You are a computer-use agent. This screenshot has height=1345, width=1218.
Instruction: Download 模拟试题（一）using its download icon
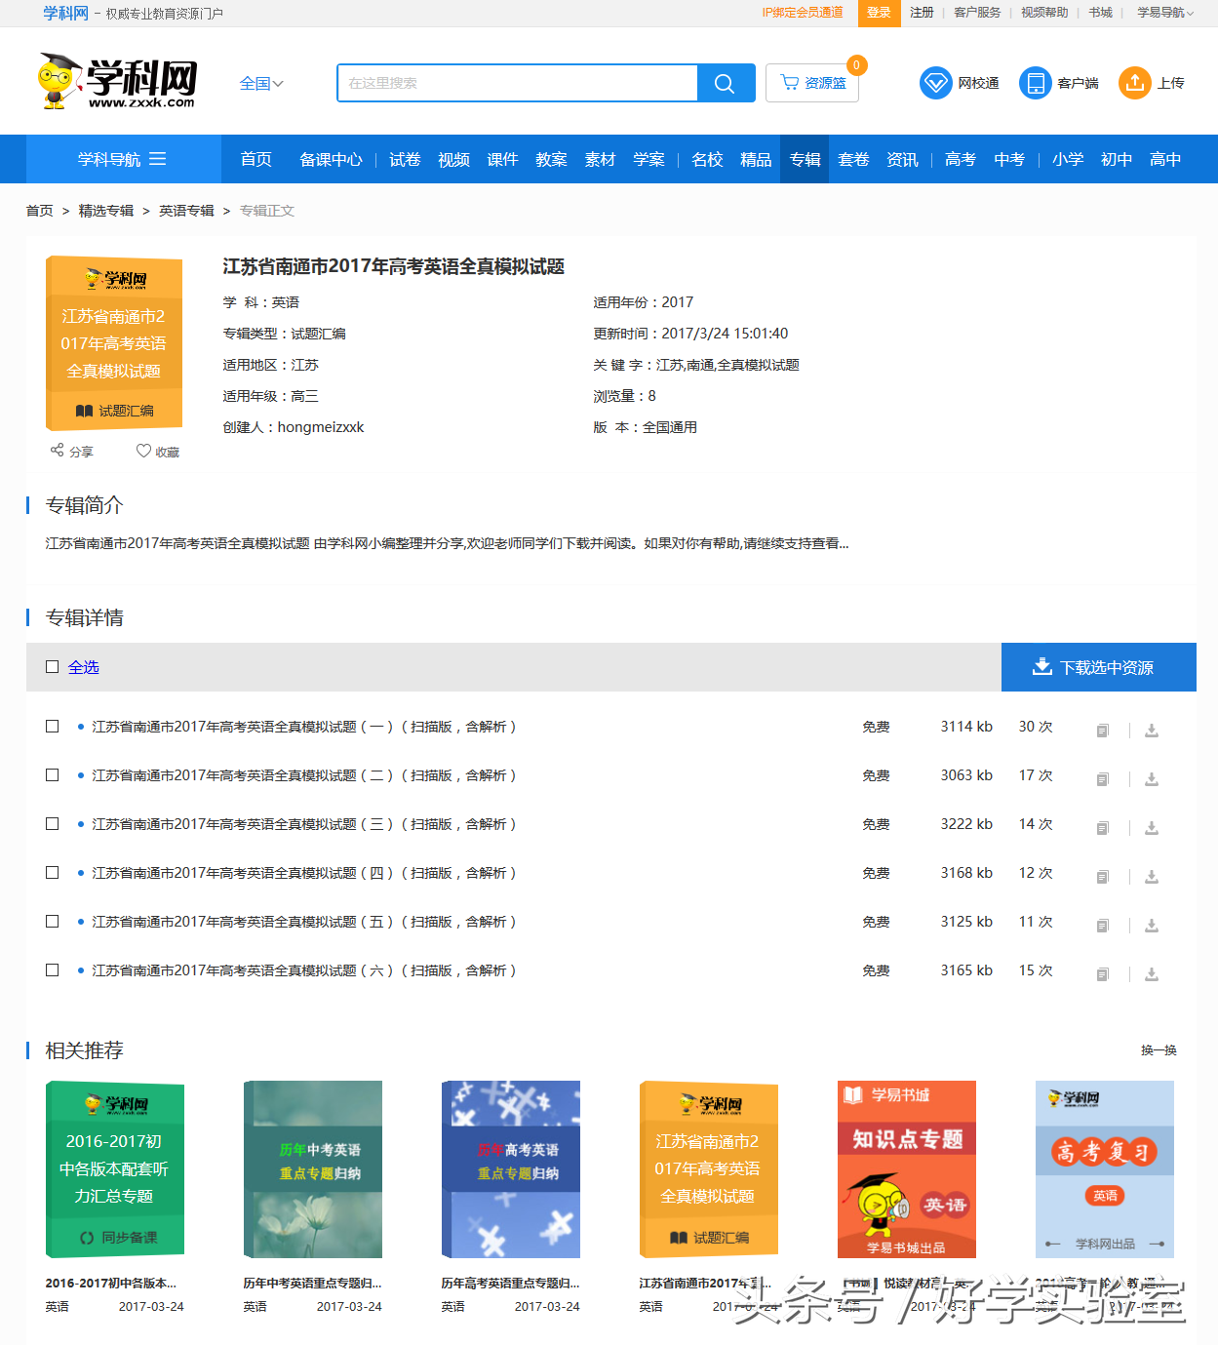pos(1151,730)
